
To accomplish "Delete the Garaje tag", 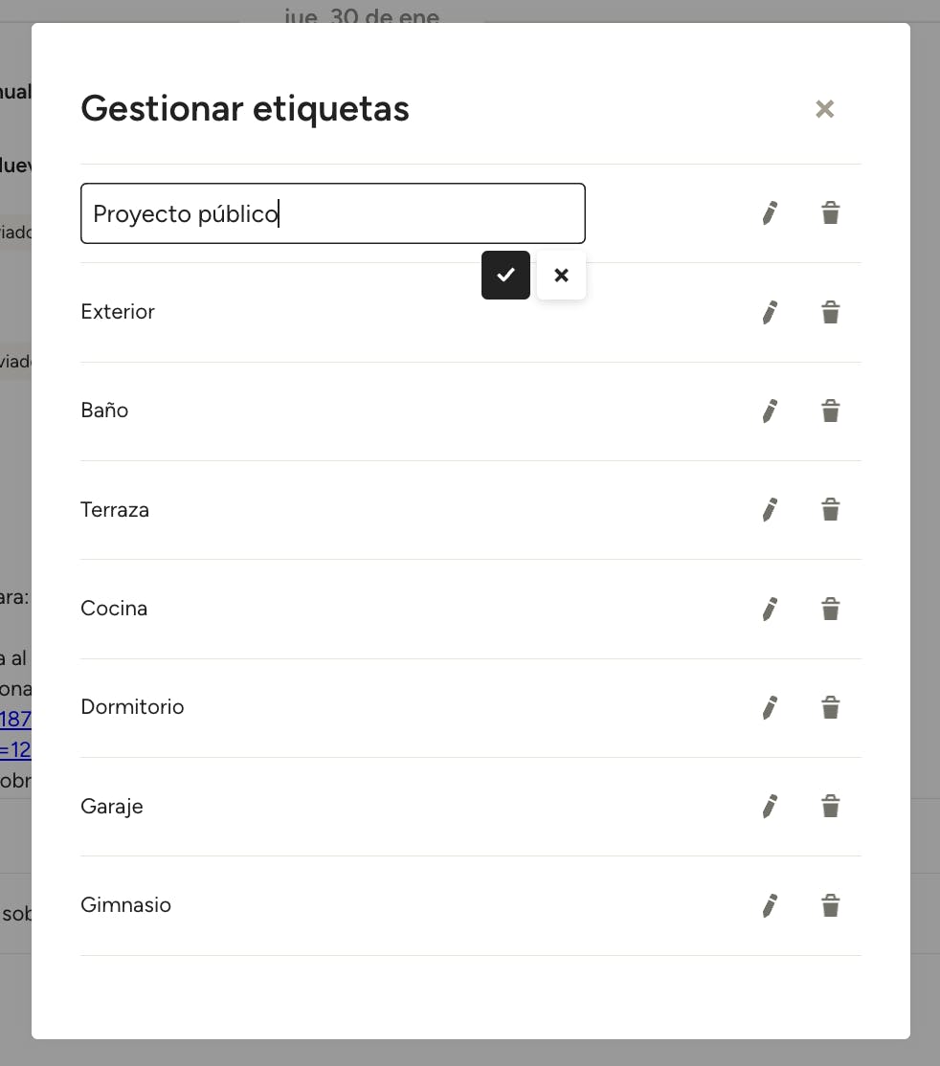I will (830, 806).
